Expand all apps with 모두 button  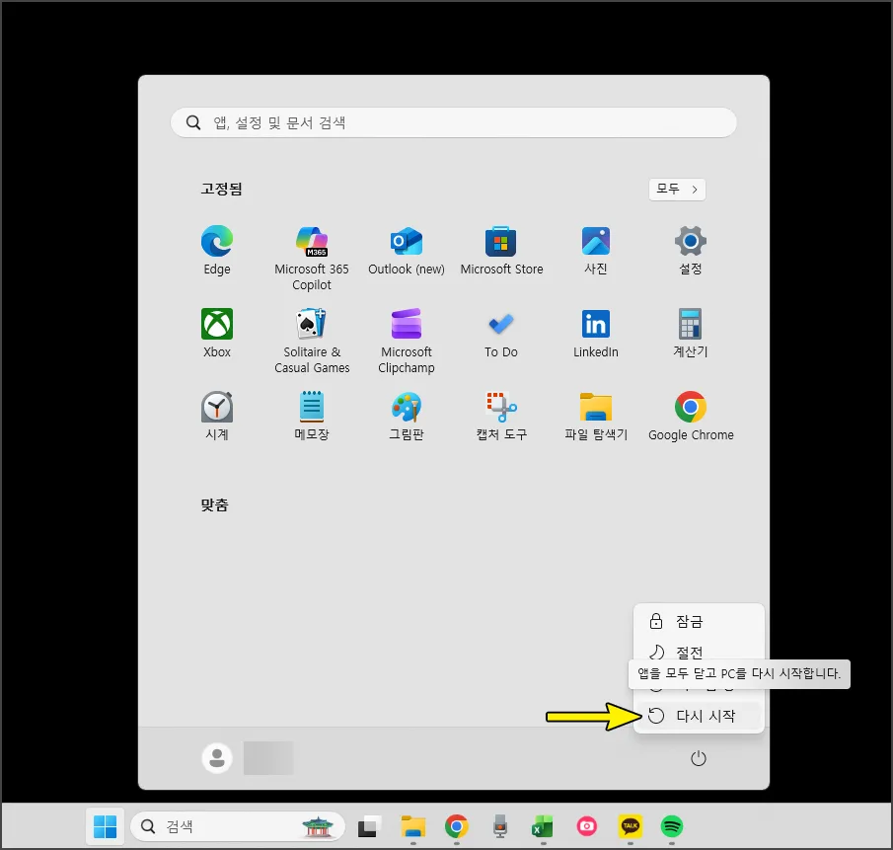tap(677, 190)
